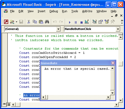The height and width of the screenshot is (109, 125).
Task: Click the Reset stop icon
Action: click(82, 22)
